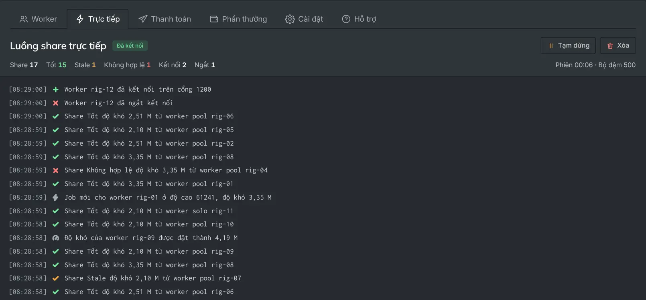This screenshot has height=300, width=646.
Task: Click the Không hợp lệ 1 counter
Action: coord(127,65)
